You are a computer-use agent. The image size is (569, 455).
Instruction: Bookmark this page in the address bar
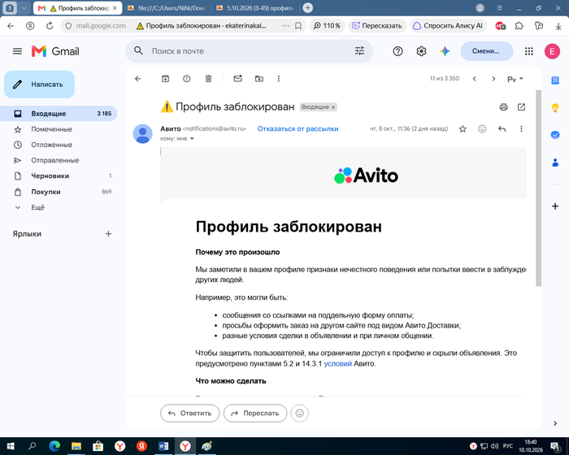pyautogui.click(x=298, y=26)
